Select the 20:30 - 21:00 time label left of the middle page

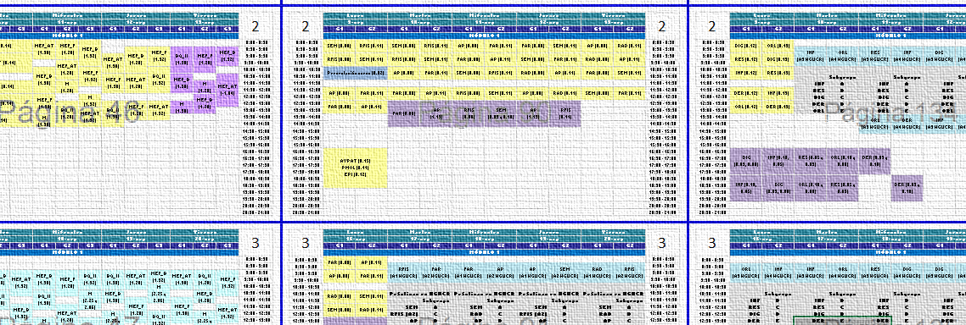coord(306,212)
